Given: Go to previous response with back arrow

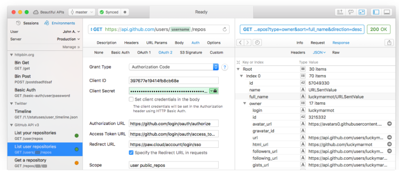Looking at the screenshot, I should pyautogui.click(x=240, y=43).
